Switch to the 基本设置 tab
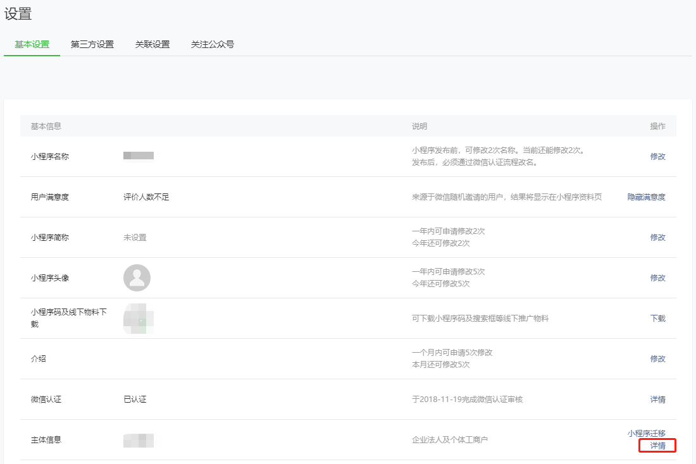696x464 pixels. click(32, 44)
